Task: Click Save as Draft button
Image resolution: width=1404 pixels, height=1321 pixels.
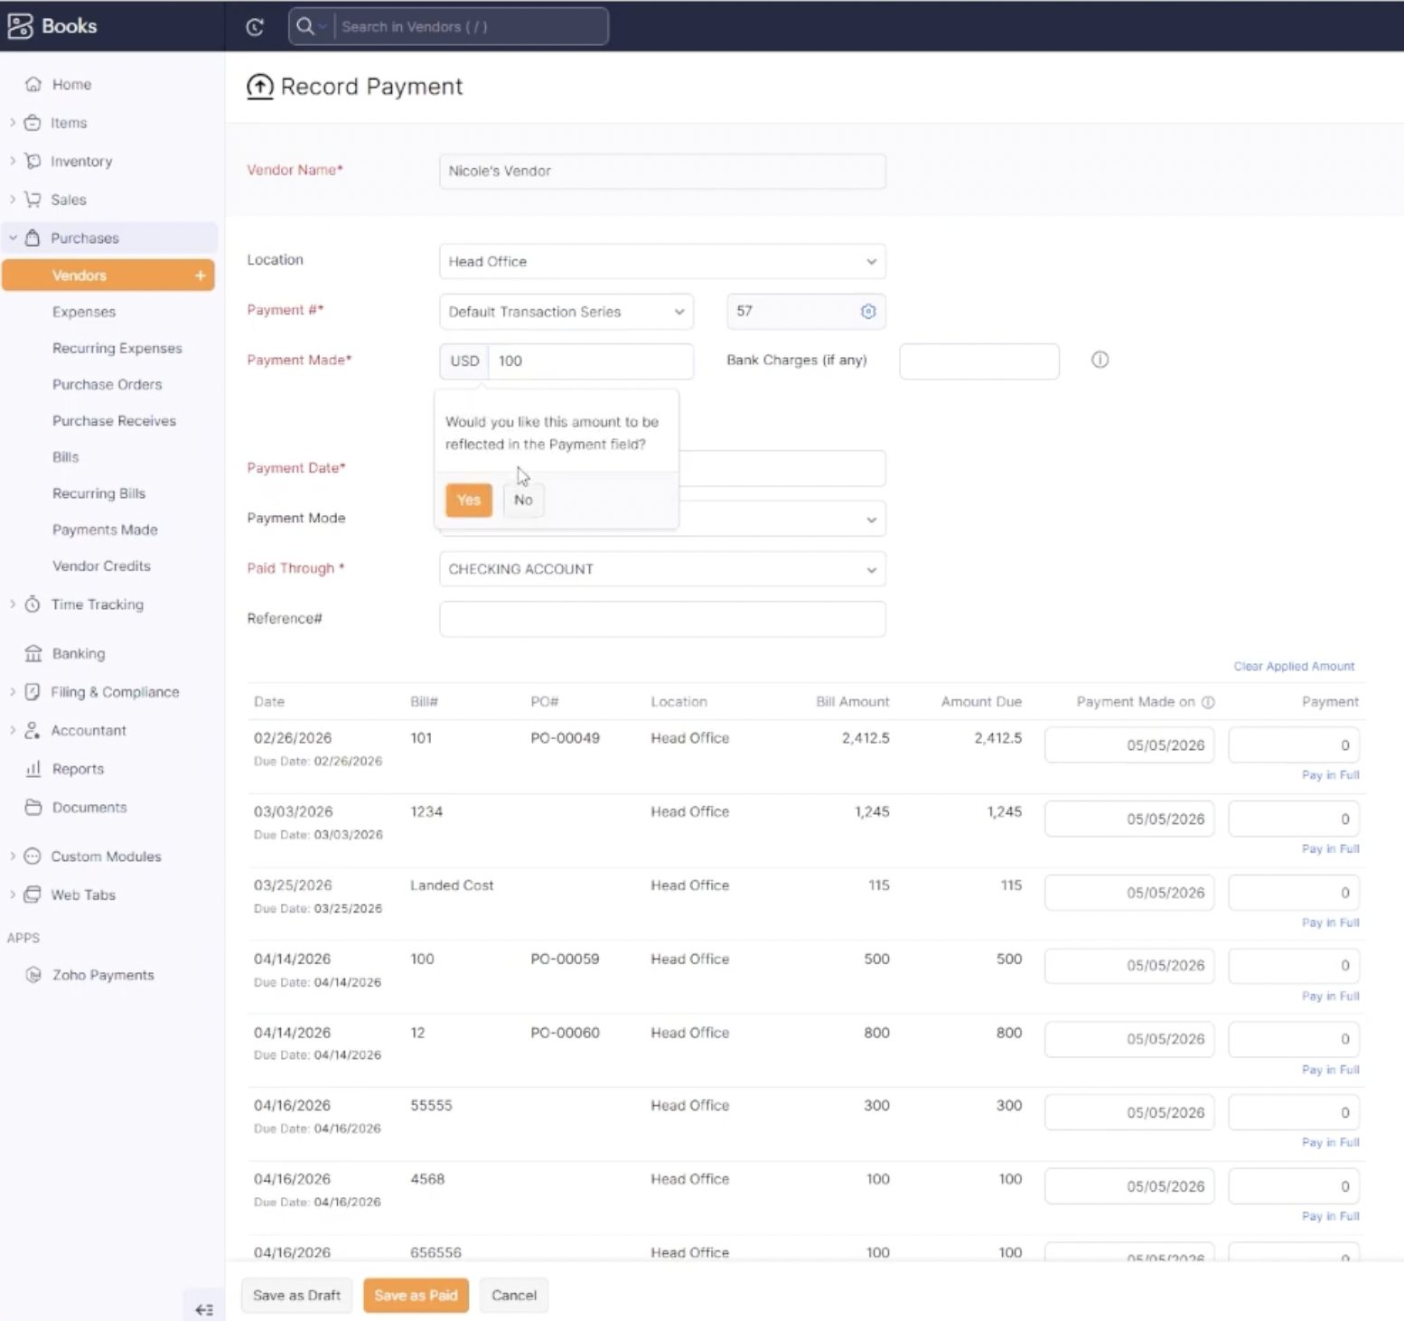Action: (x=296, y=1295)
